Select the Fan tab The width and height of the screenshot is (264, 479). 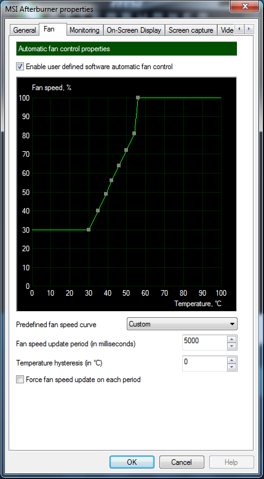[53, 30]
